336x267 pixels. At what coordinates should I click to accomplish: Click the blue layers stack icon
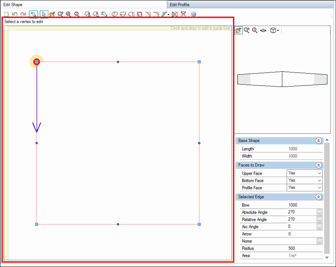click(x=194, y=14)
